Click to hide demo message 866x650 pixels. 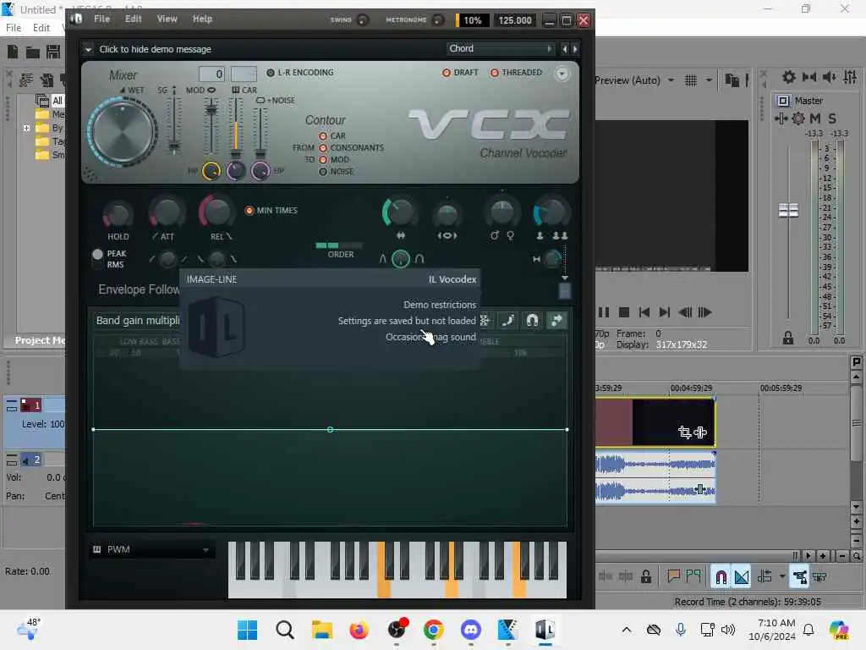click(156, 49)
